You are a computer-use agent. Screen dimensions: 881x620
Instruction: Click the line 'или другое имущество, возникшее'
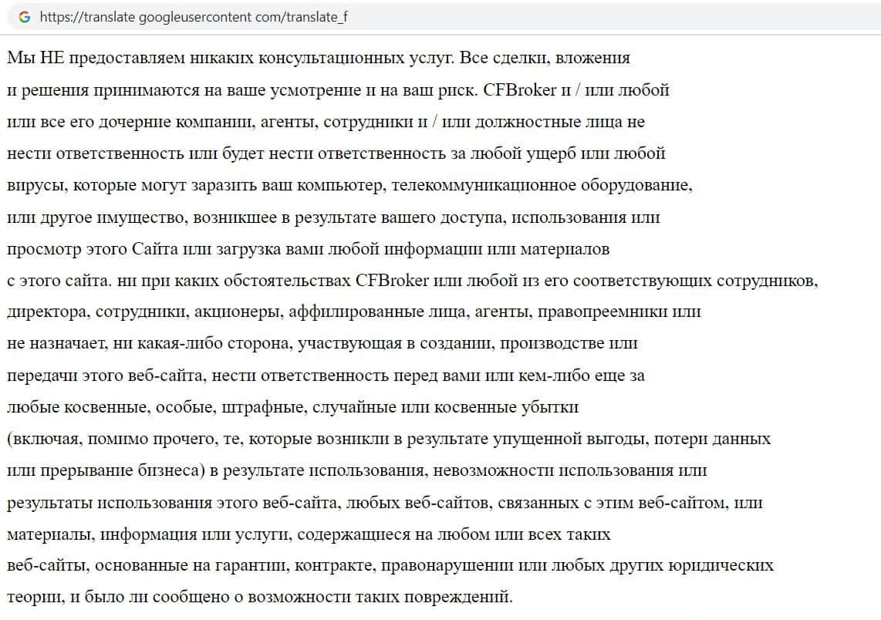[333, 217]
